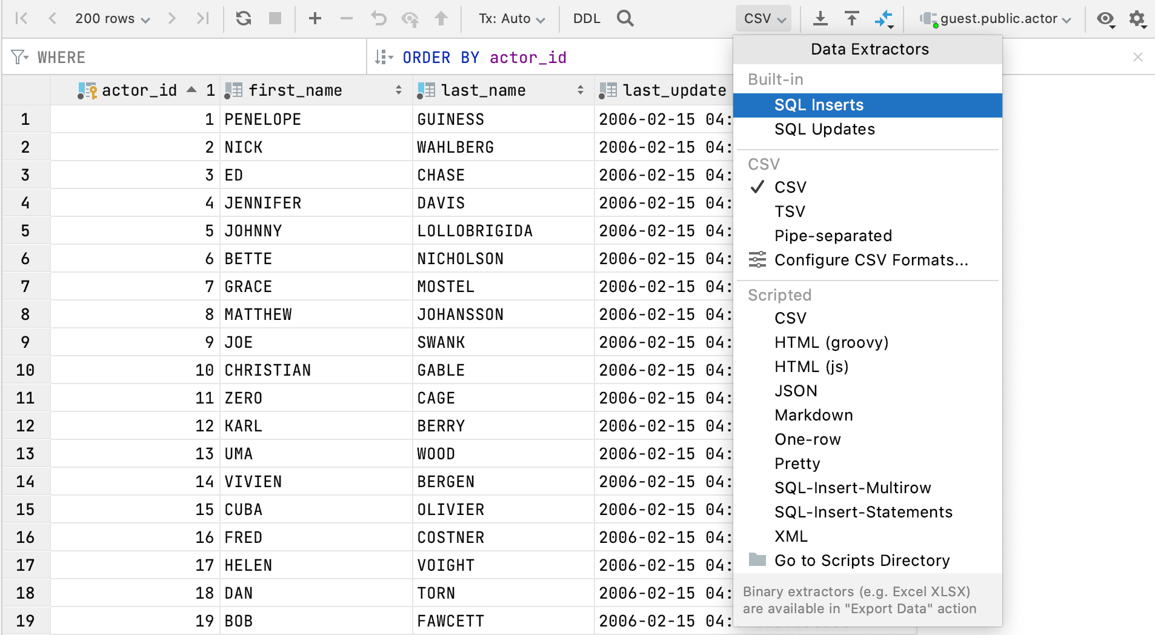Export data using the download arrow icon

[x=821, y=18]
